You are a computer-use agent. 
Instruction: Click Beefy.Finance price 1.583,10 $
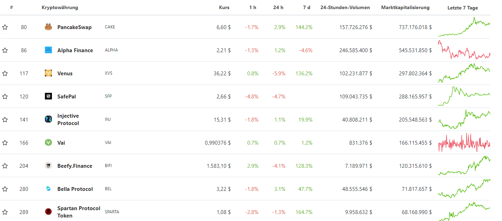pos(219,166)
